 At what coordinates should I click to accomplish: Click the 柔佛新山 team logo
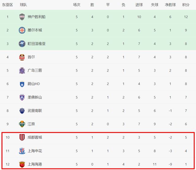coord(22,97)
